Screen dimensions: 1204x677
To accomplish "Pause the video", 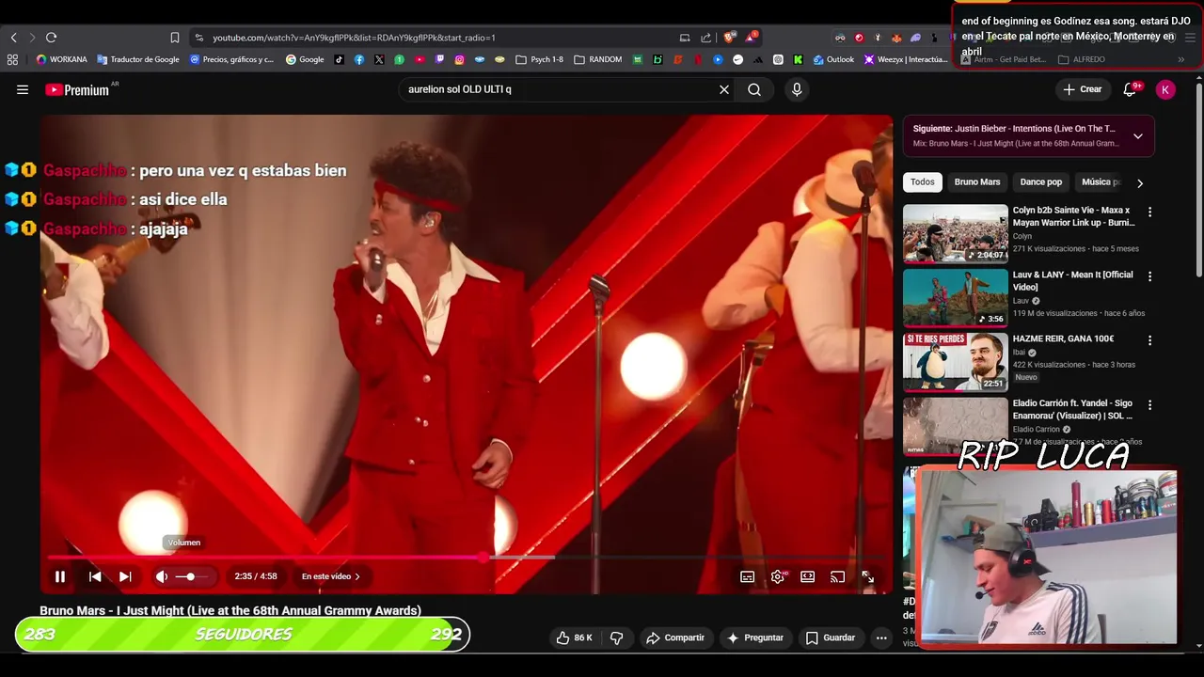I will click(60, 576).
